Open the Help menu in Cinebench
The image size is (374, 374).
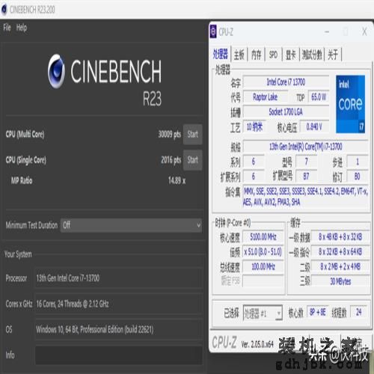click(x=22, y=28)
